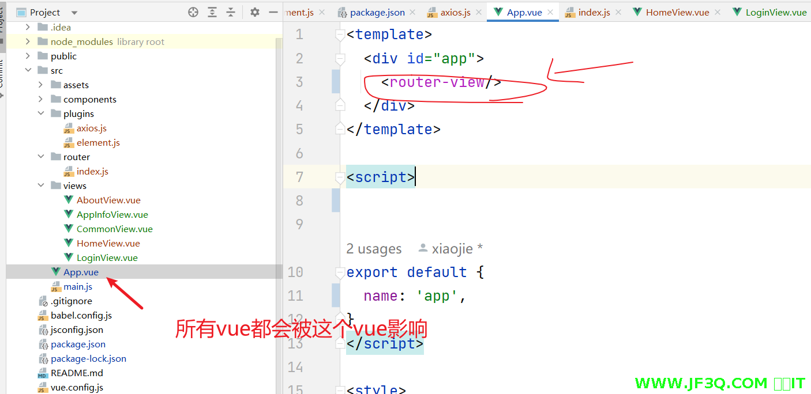Close the package.json editor tab
Screen dimensions: 811x394
pyautogui.click(x=414, y=12)
